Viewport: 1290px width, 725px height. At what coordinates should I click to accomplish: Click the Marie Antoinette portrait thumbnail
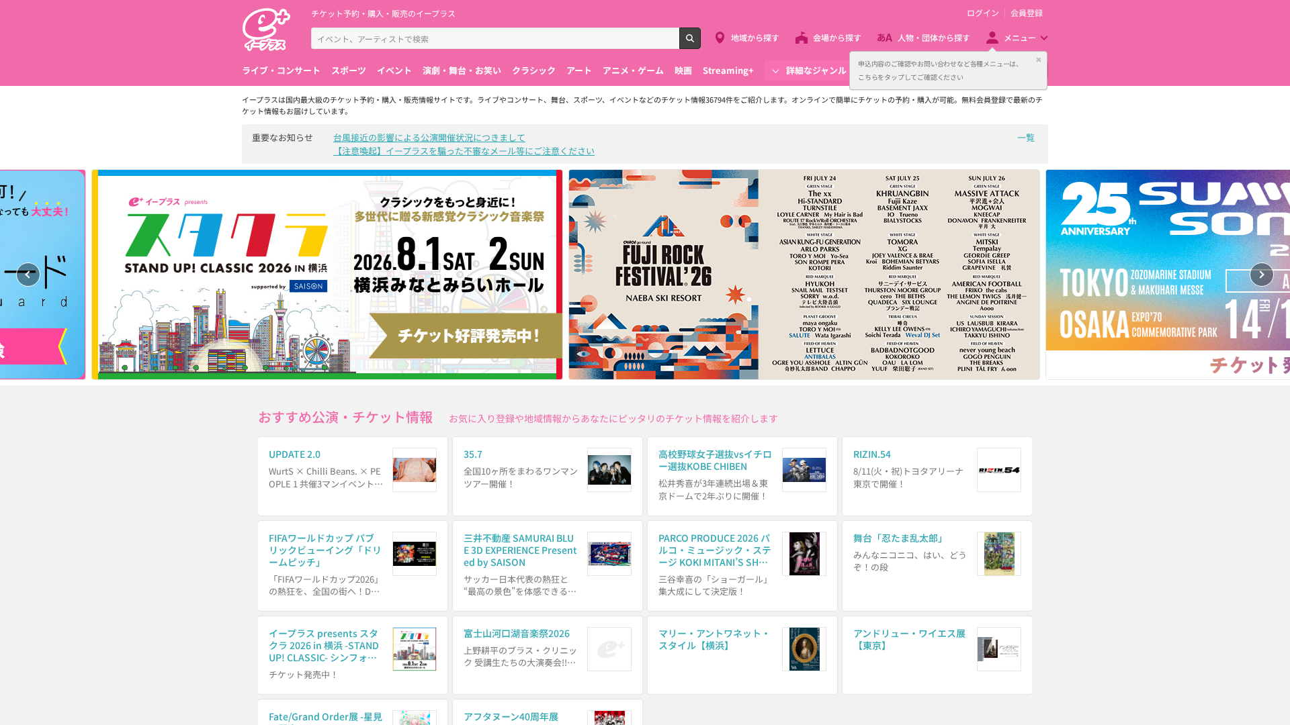point(804,649)
